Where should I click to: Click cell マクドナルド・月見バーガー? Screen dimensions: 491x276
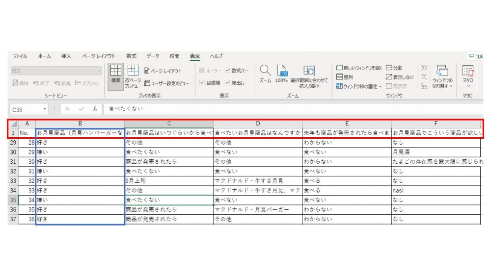click(258, 209)
